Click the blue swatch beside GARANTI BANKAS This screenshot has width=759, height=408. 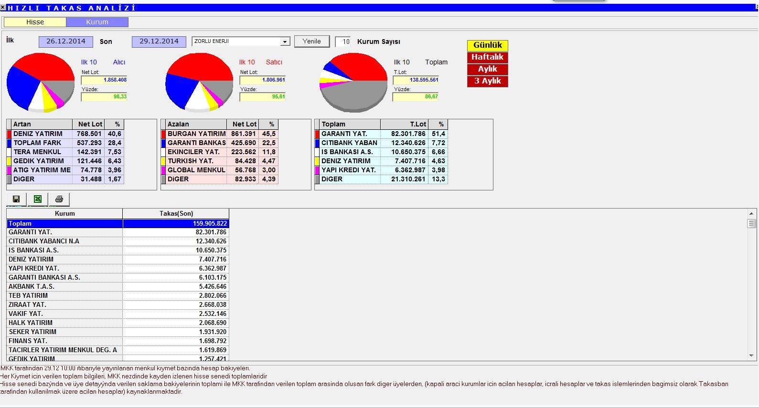(x=163, y=143)
